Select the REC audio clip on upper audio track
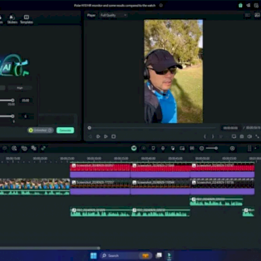Viewport: 261px width, 261px height. 217,201
